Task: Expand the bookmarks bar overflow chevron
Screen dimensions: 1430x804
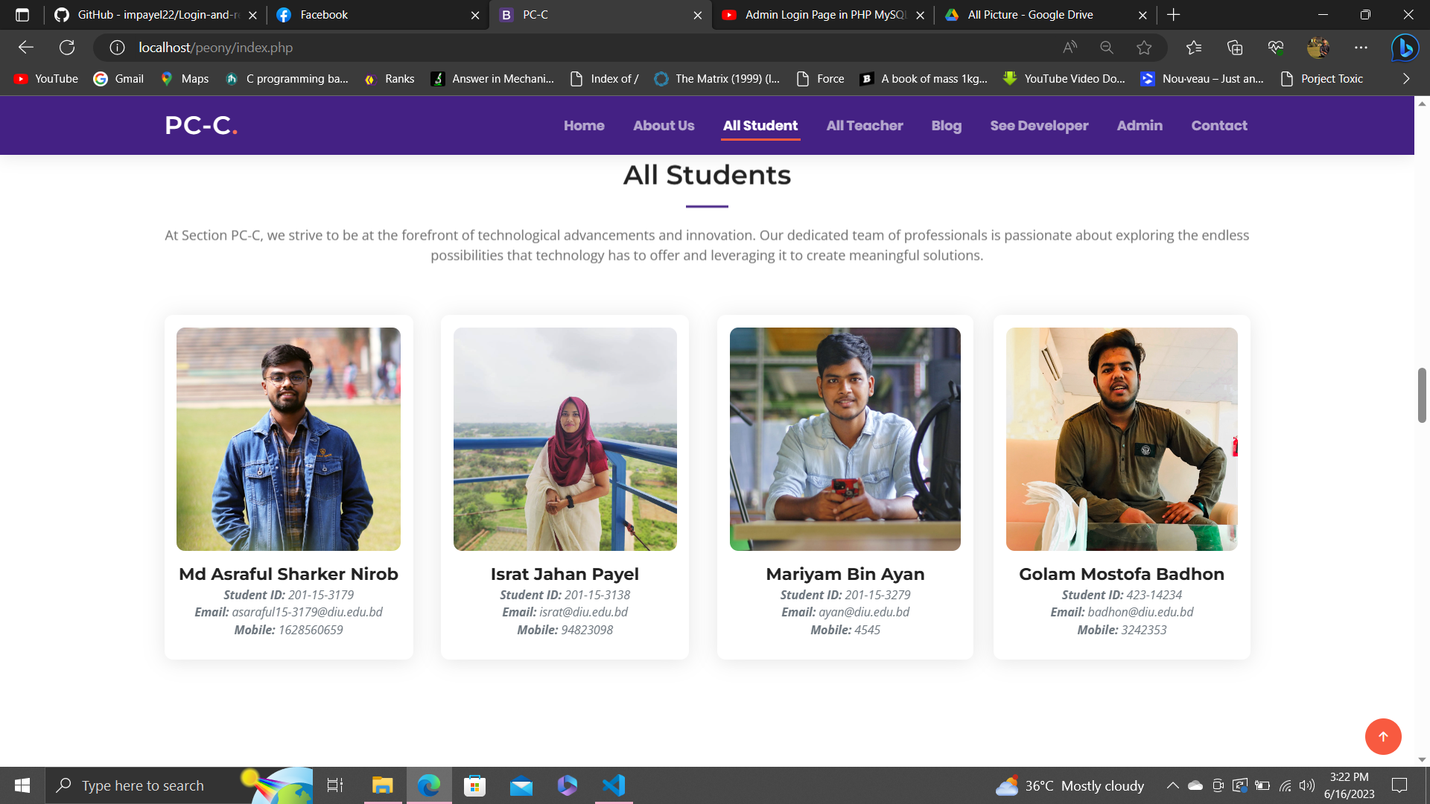Action: pyautogui.click(x=1406, y=79)
